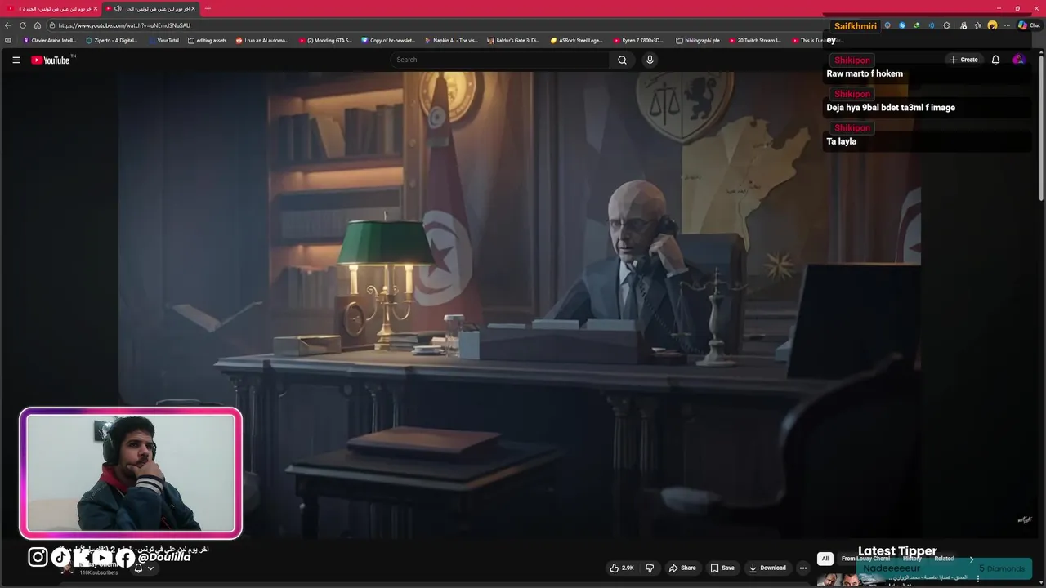
Task: Show next filter chips with arrow
Action: (972, 559)
